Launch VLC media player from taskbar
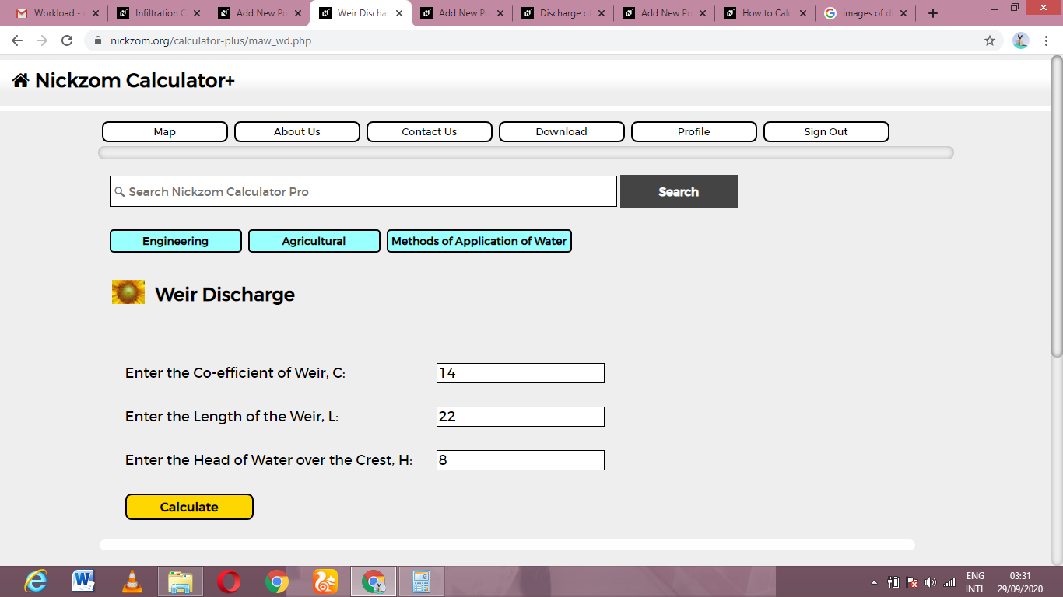 click(132, 581)
